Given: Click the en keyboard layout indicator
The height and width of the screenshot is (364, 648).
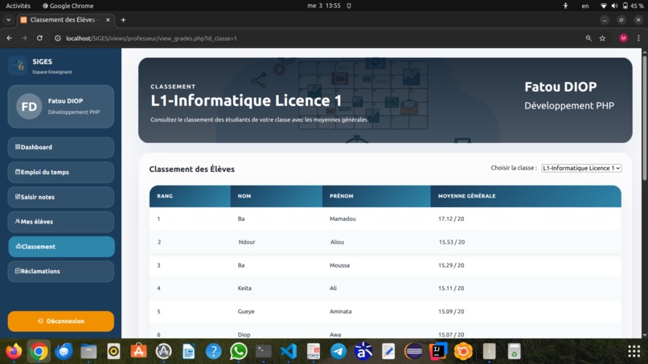Looking at the screenshot, I should coord(585,6).
